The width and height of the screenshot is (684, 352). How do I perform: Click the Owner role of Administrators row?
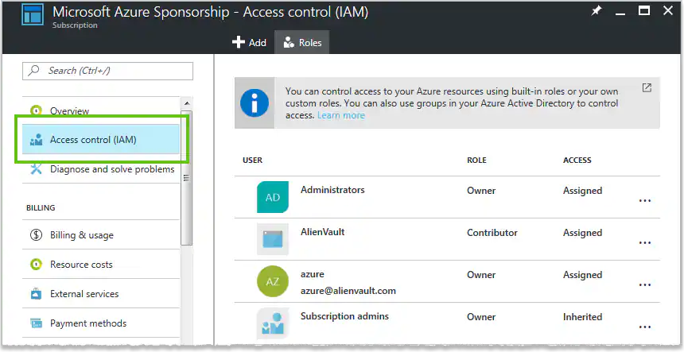pos(481,191)
